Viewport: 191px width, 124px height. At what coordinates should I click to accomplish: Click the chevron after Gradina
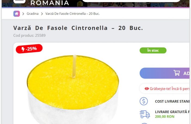[x=42, y=14]
